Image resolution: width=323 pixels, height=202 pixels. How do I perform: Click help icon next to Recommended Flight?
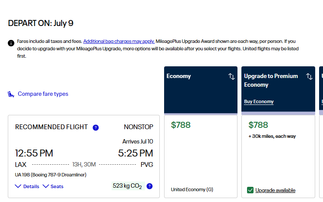(x=96, y=127)
